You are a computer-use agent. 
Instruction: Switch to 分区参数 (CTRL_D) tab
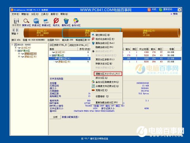(x=58, y=45)
